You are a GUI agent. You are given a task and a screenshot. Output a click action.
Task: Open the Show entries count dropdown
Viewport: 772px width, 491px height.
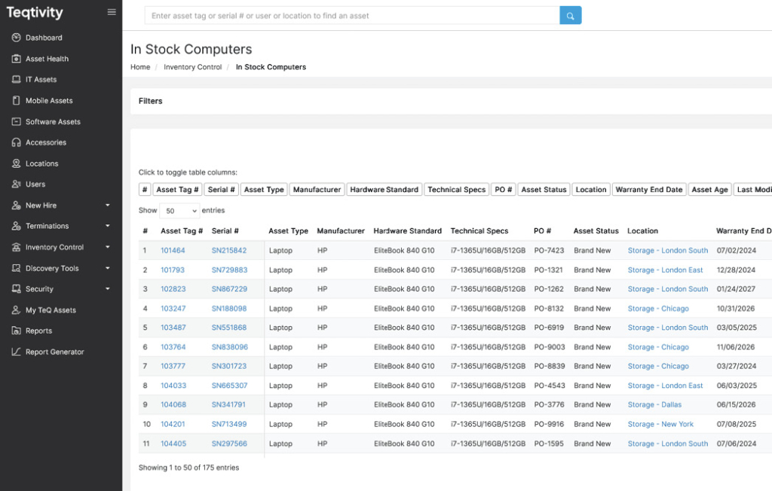pos(179,211)
